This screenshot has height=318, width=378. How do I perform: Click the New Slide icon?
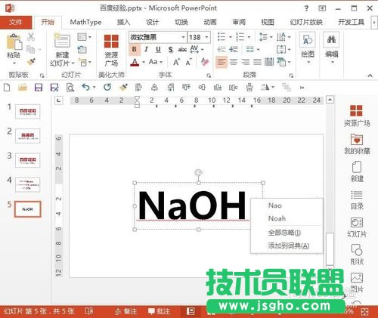[62, 40]
